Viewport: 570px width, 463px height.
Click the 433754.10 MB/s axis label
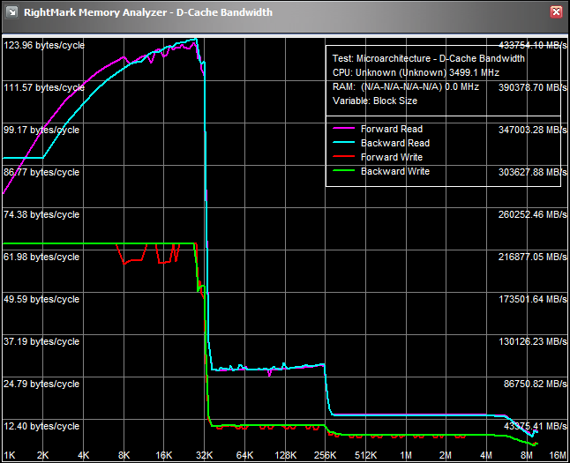pos(533,46)
